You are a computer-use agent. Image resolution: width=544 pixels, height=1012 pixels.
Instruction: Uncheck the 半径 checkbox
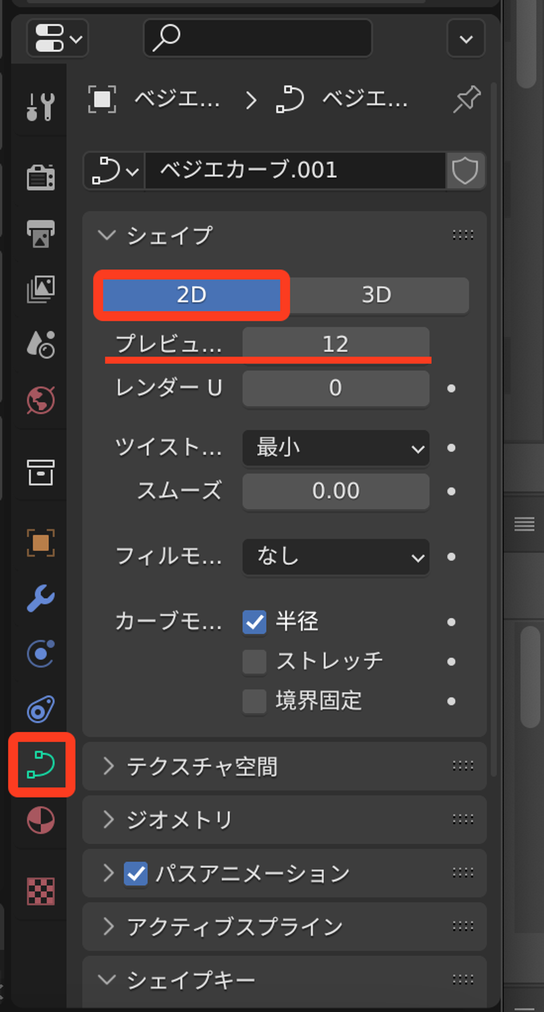254,622
